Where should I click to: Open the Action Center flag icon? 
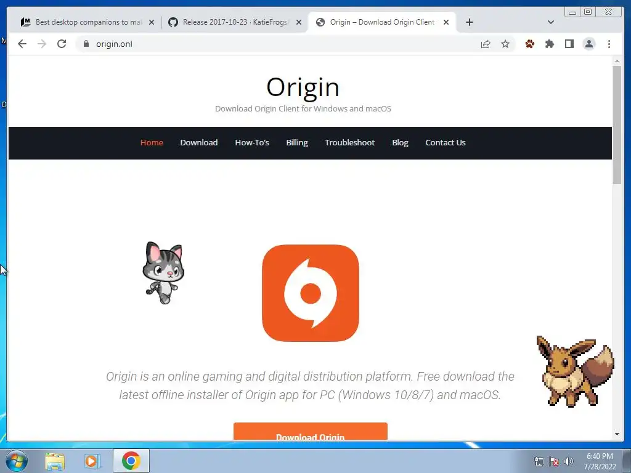point(554,462)
